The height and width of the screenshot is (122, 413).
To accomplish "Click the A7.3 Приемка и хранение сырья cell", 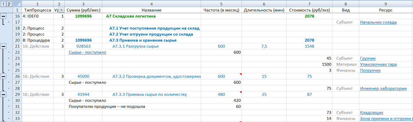I will [x=143, y=40].
